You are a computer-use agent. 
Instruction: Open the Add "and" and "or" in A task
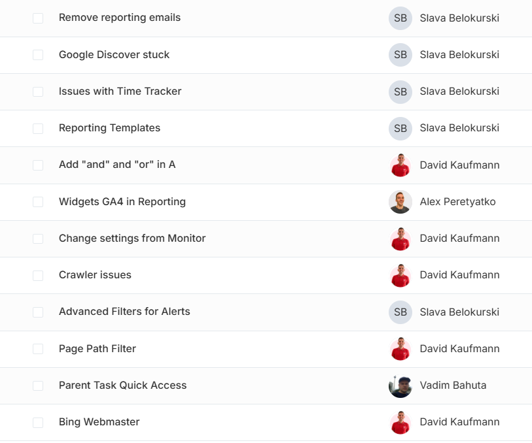(x=117, y=165)
